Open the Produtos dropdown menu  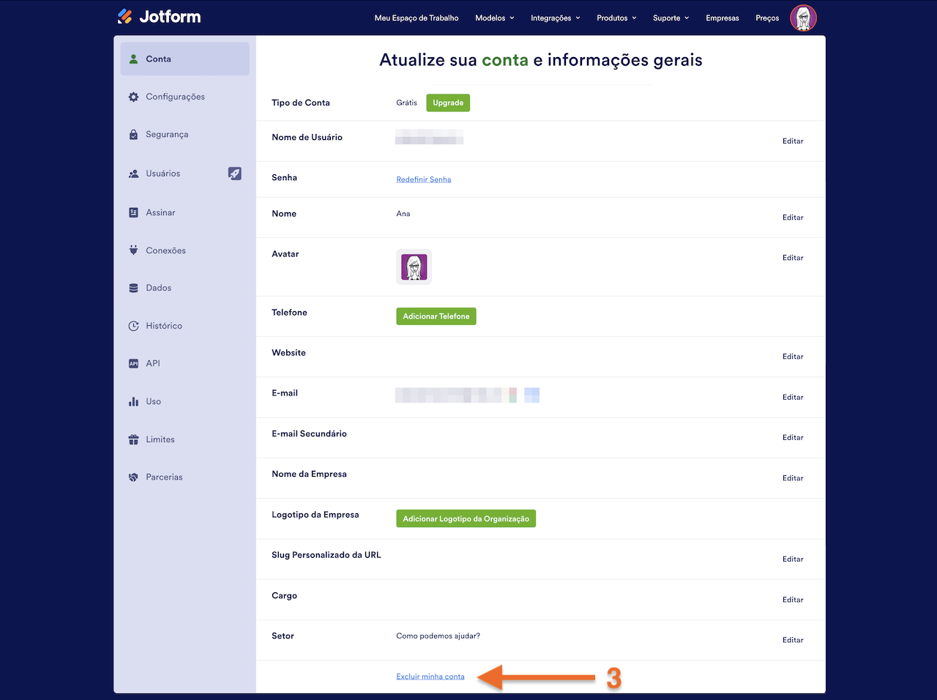coord(616,18)
